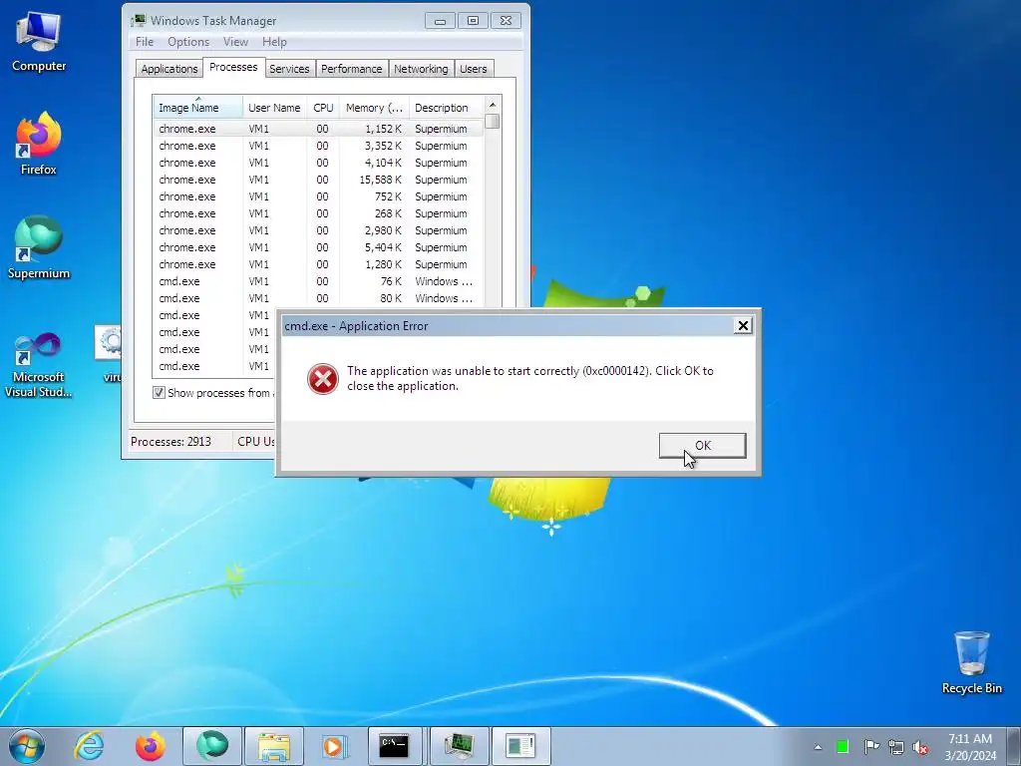Switch to Task Manager taskbar button
Image resolution: width=1021 pixels, height=766 pixels.
click(459, 746)
